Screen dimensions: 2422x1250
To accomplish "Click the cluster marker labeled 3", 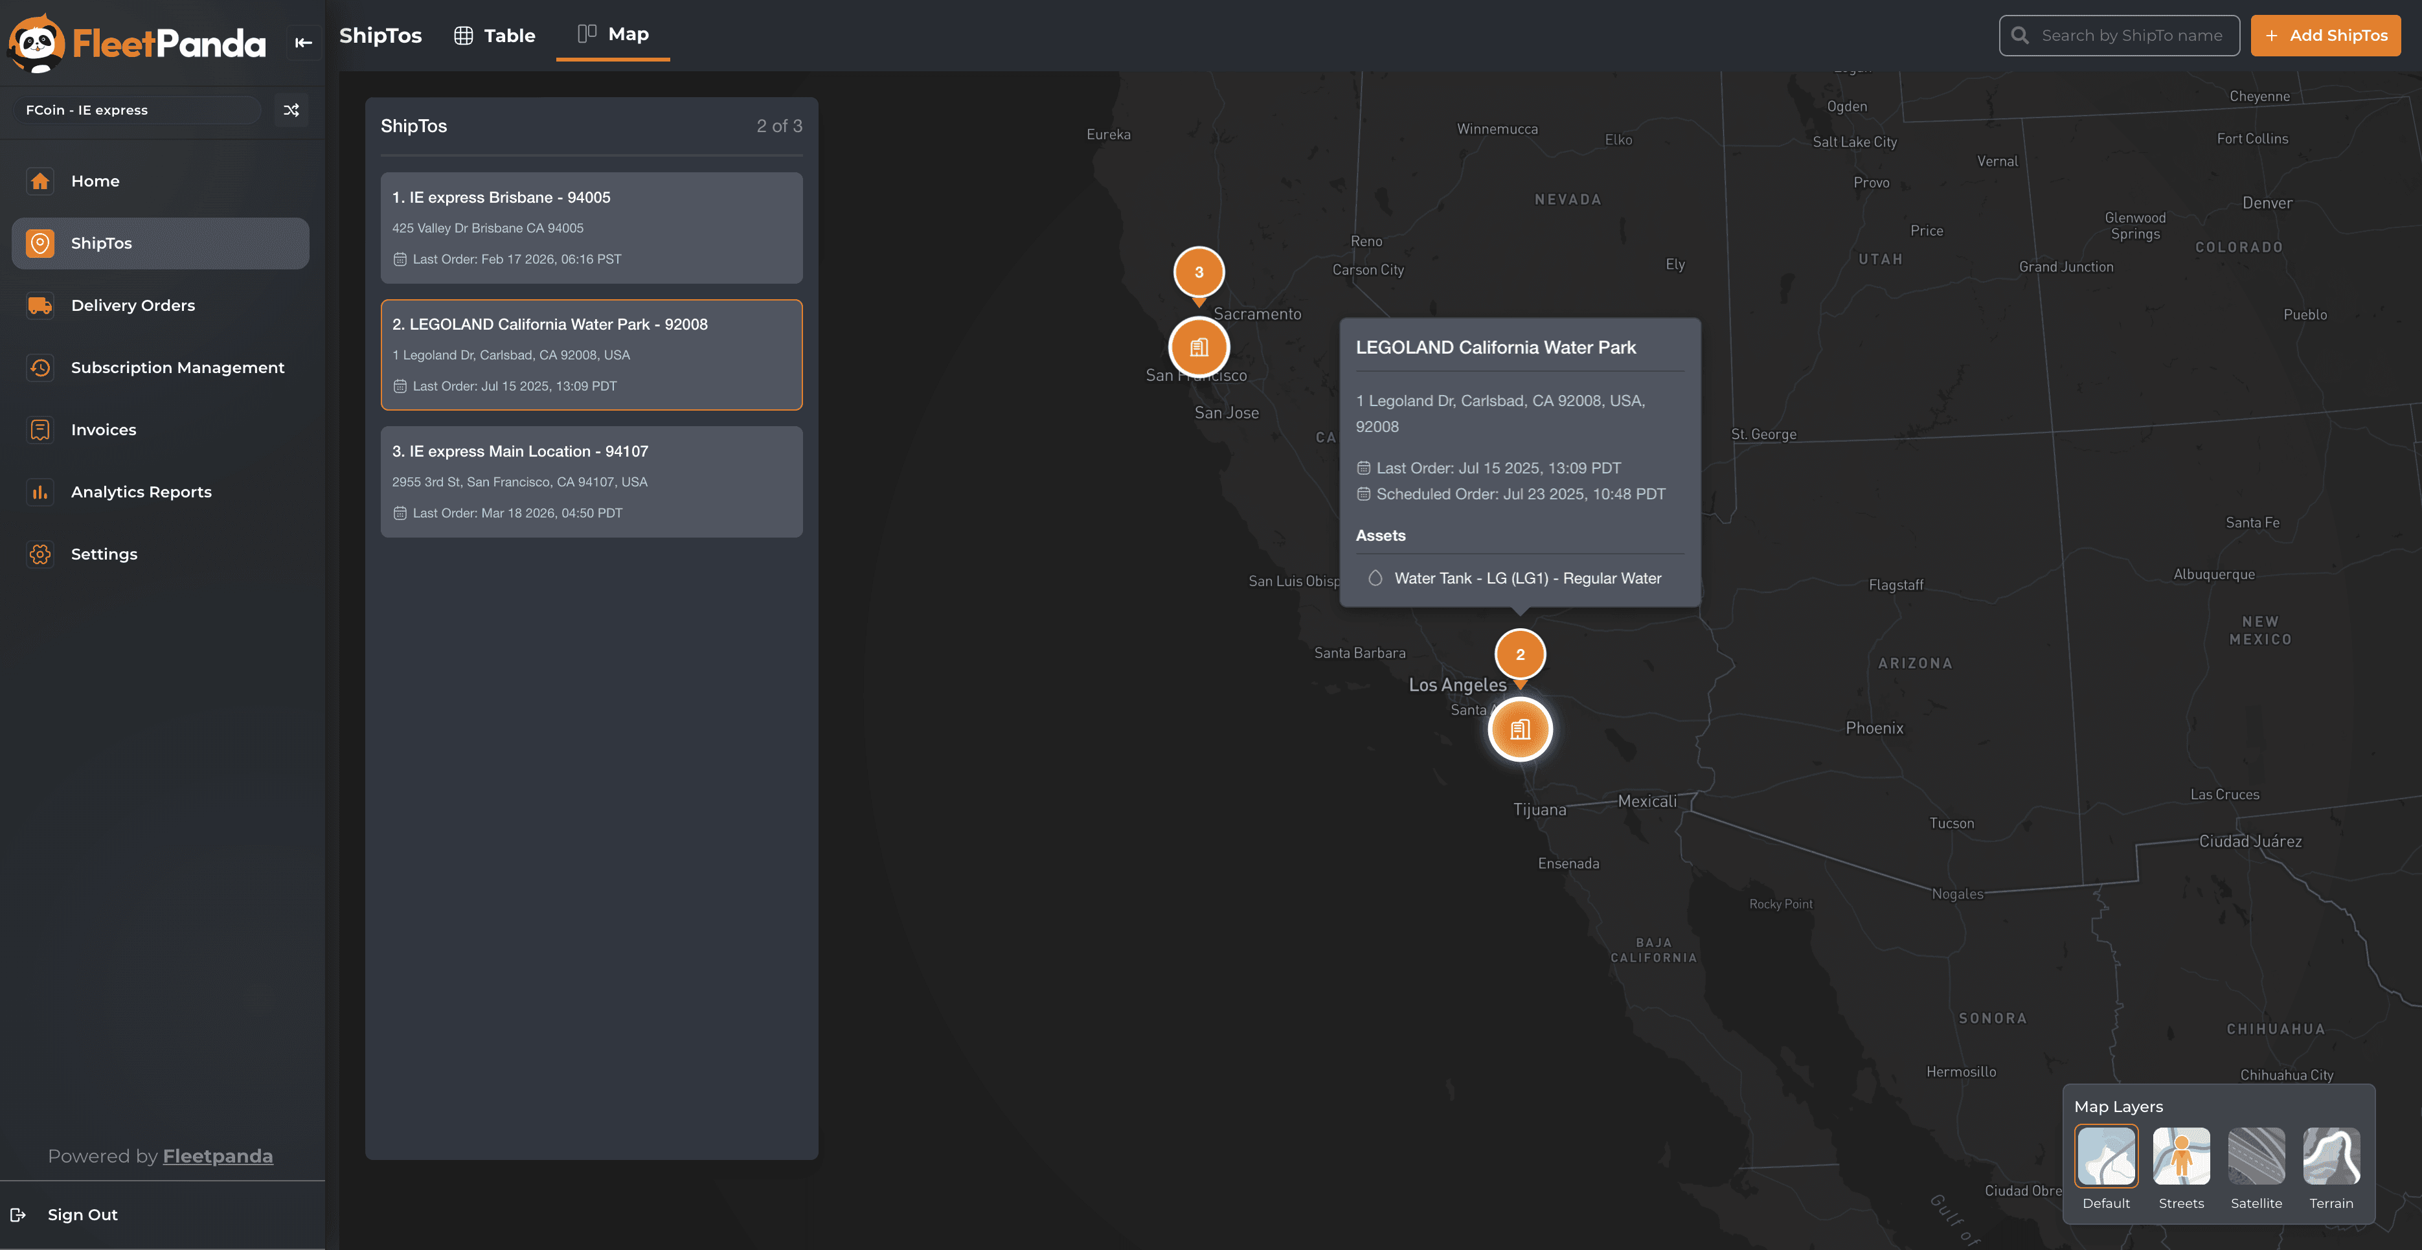I will (x=1199, y=272).
